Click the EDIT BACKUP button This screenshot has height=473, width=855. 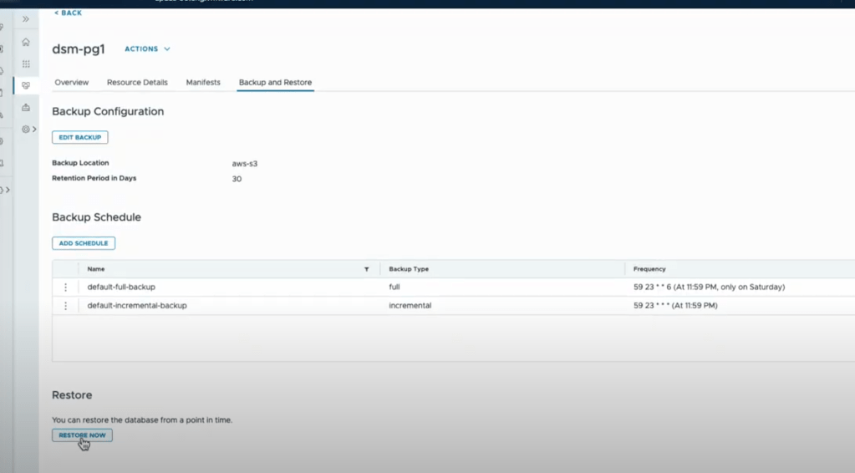(x=79, y=137)
